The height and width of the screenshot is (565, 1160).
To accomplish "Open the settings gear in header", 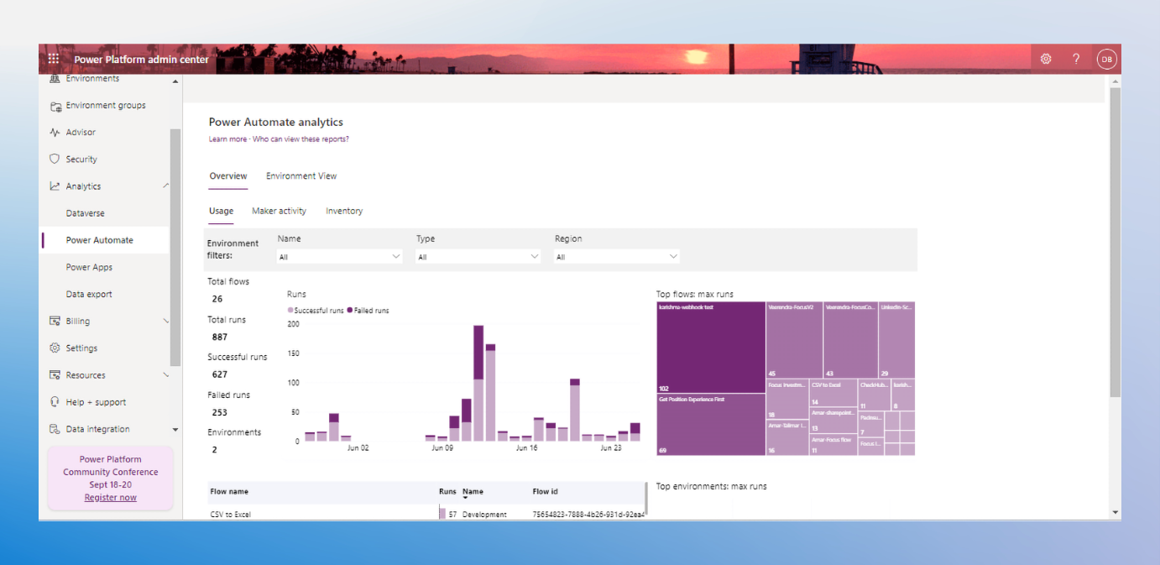I will [1046, 59].
